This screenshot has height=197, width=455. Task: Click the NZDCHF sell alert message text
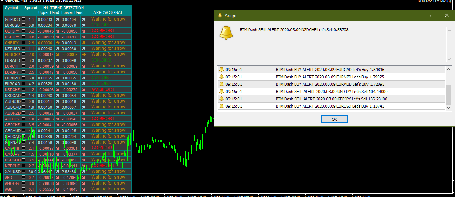294,30
